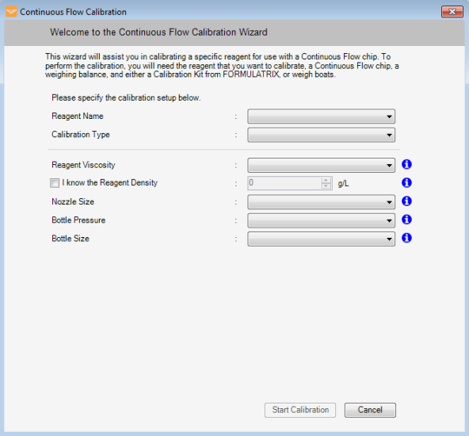Click the 'I know the Reagent Density' label
This screenshot has width=469, height=436.
(110, 182)
